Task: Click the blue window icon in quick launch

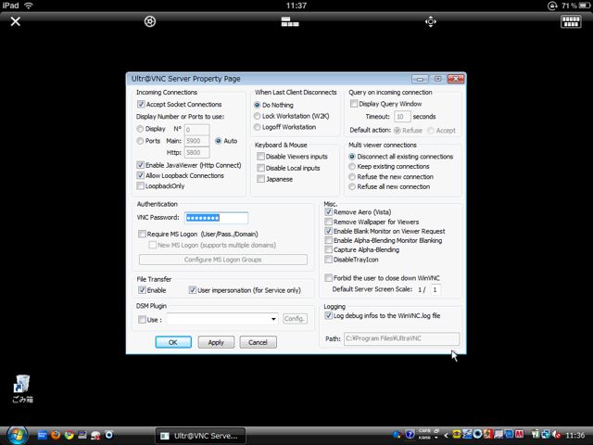Action: tap(42, 435)
